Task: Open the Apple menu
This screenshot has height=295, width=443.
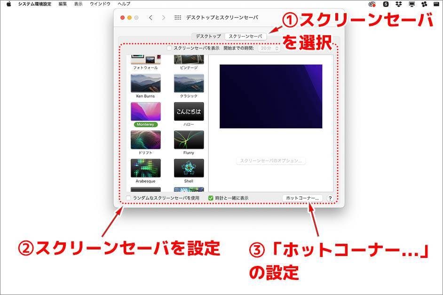Action: pos(8,4)
